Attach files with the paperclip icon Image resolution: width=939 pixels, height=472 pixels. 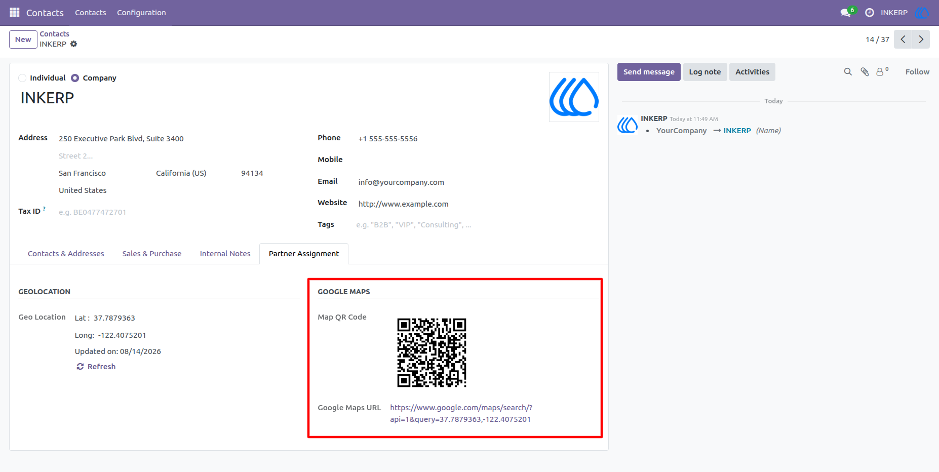point(865,72)
